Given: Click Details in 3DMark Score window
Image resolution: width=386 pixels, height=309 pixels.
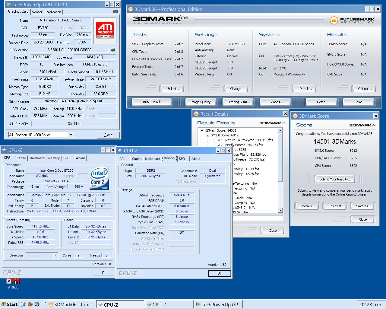Looking at the screenshot, I should pos(308,206).
